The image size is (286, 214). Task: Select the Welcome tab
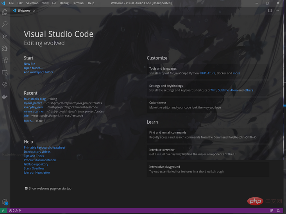(x=24, y=11)
